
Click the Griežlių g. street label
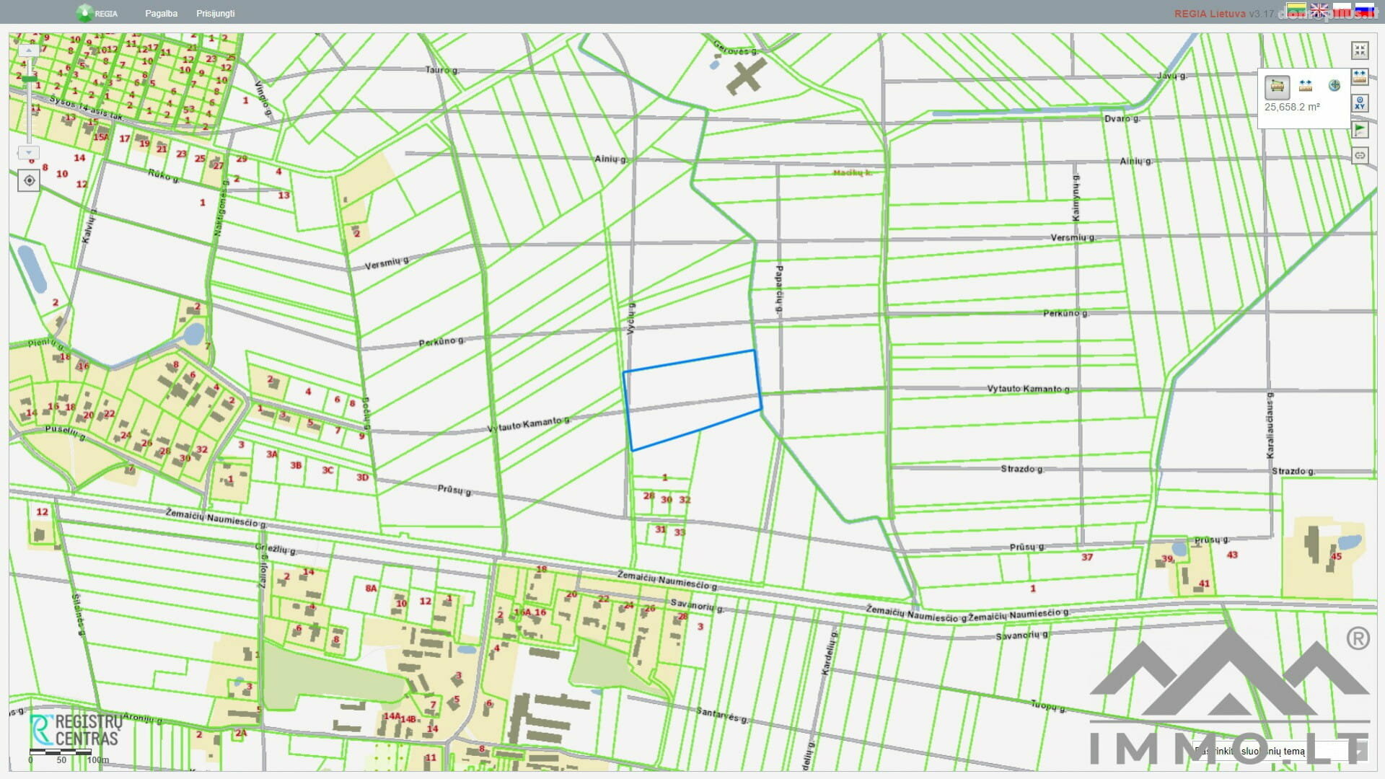point(276,549)
